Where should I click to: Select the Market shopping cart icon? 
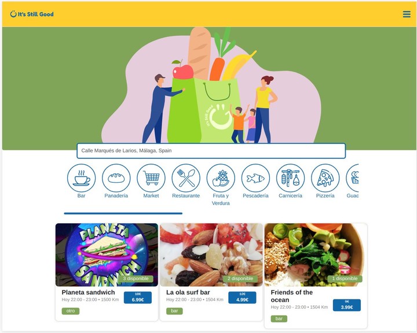tap(151, 178)
